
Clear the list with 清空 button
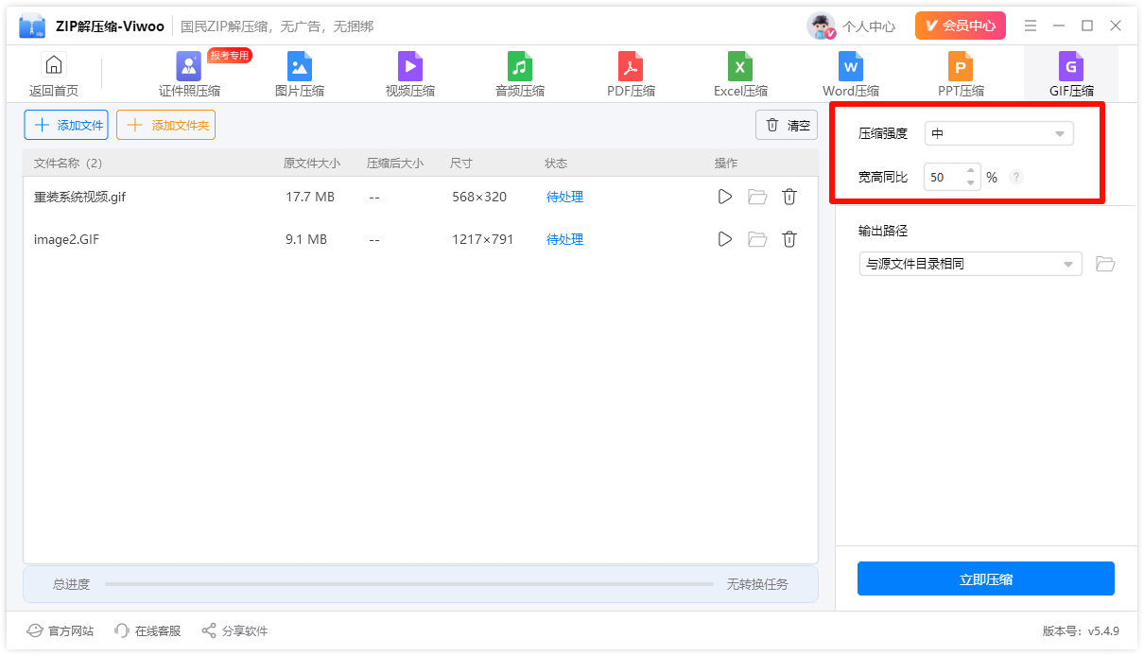787,125
